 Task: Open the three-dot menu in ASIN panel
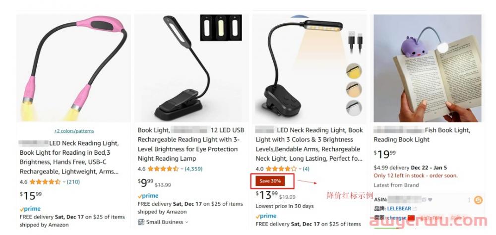469,200
